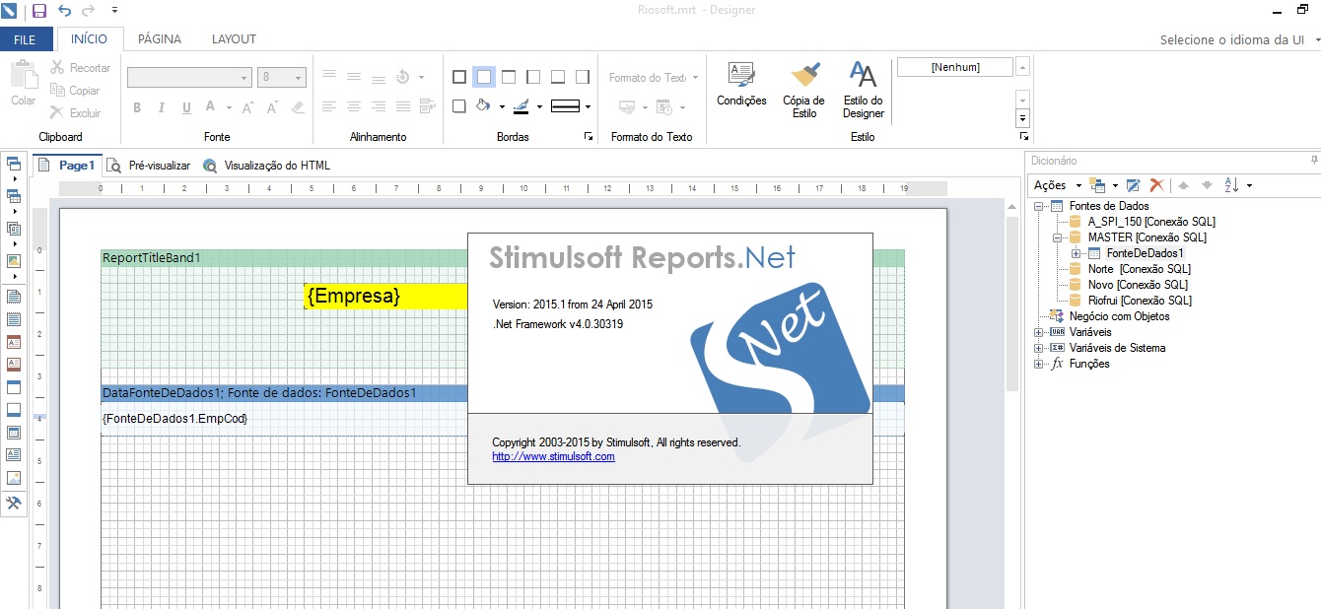
Task: Click the Recortar cut button
Action: click(81, 68)
